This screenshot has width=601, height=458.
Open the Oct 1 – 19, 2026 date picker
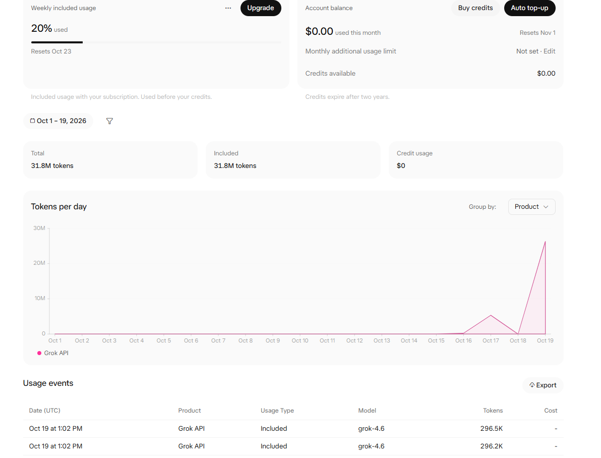58,121
